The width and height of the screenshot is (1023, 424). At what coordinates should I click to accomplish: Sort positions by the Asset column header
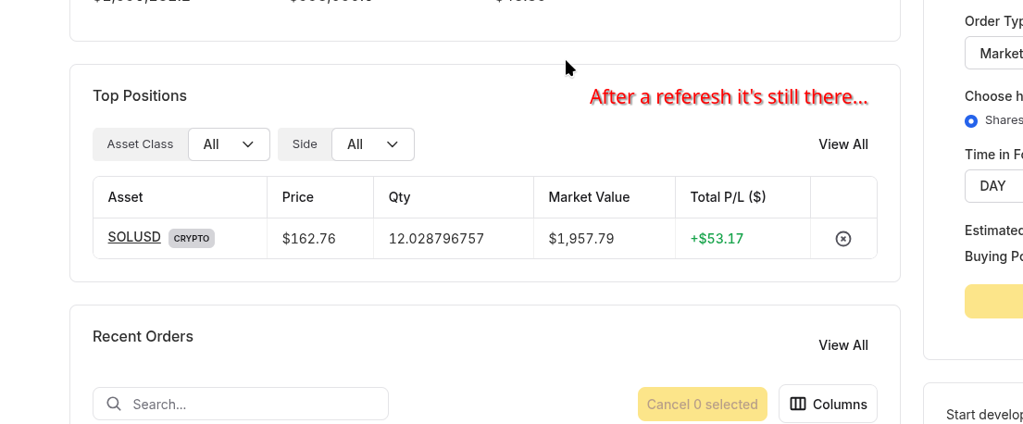[x=126, y=197]
